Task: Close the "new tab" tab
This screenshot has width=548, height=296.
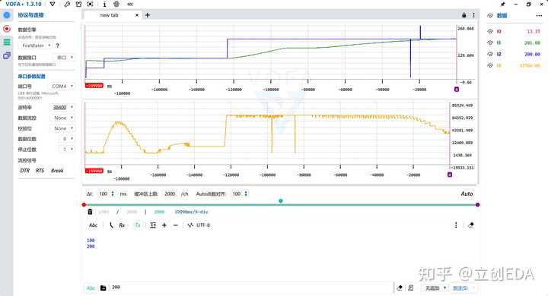Action: (137, 15)
